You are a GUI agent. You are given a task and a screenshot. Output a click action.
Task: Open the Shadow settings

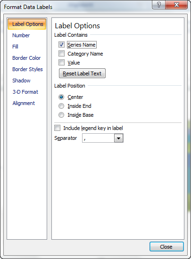click(x=21, y=81)
